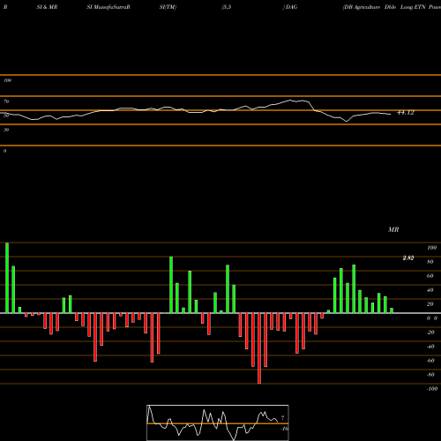
Task: Click the RSI axis label 30
Action: 6,130
